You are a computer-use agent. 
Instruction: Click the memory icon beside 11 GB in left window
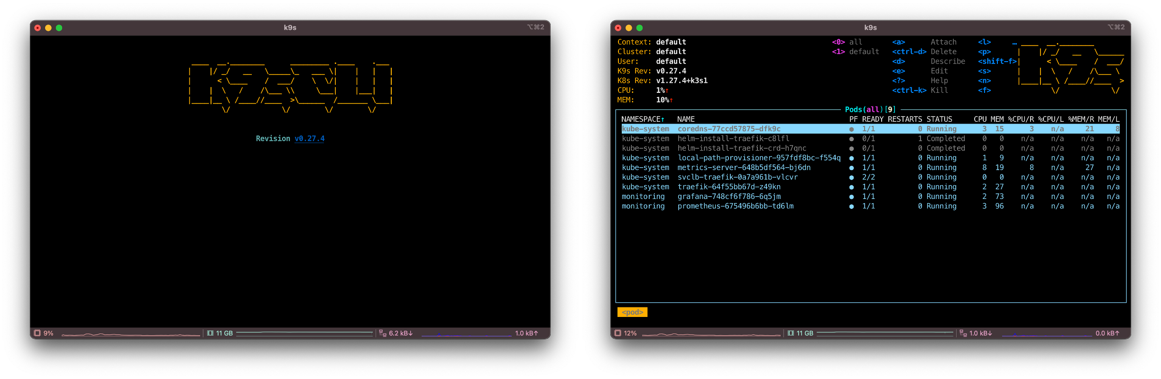pos(210,333)
